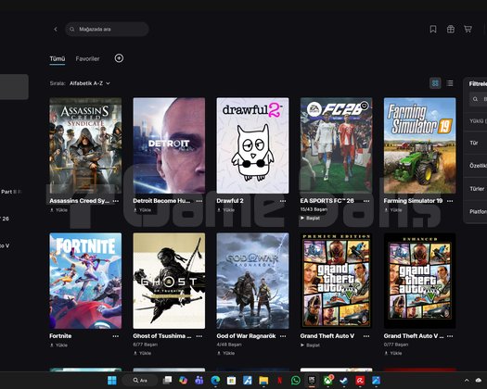
Task: Open the OneDrive cloud tray icon
Action: (x=479, y=381)
